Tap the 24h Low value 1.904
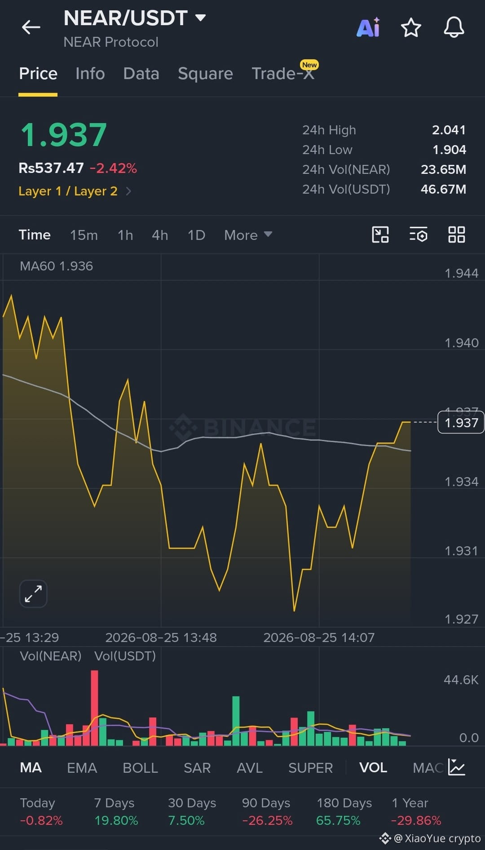This screenshot has width=485, height=850. click(x=449, y=150)
